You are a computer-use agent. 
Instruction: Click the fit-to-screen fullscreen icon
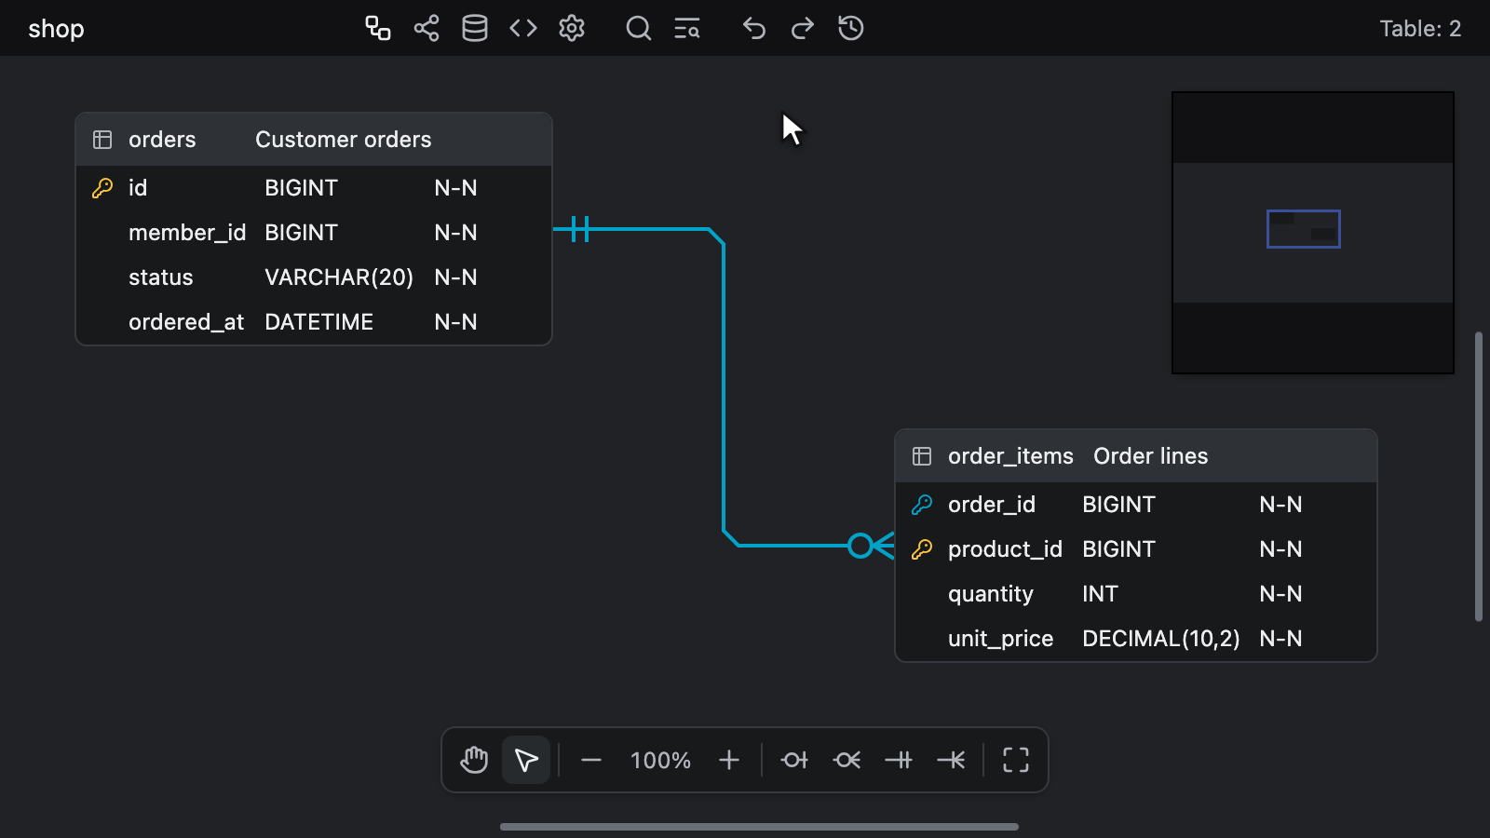coord(1016,760)
